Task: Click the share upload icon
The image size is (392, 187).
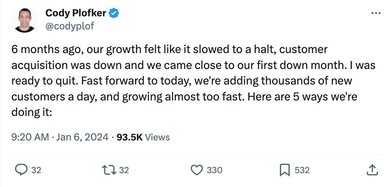Action: pyautogui.click(x=372, y=170)
